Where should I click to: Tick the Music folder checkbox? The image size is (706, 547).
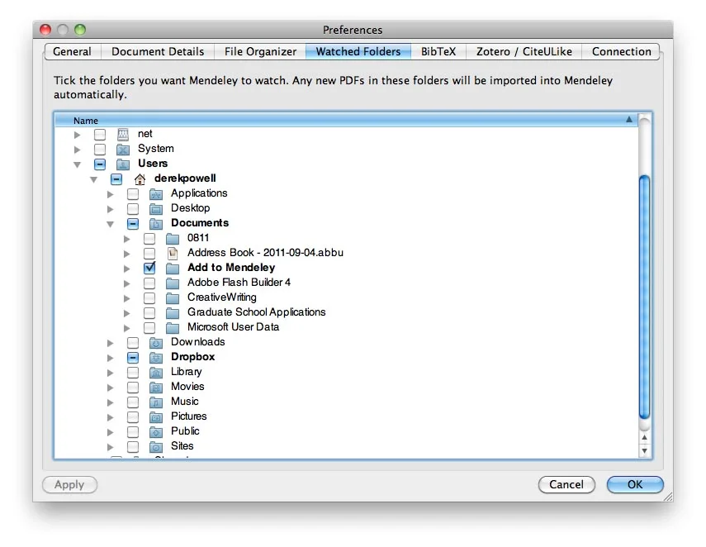coord(133,402)
